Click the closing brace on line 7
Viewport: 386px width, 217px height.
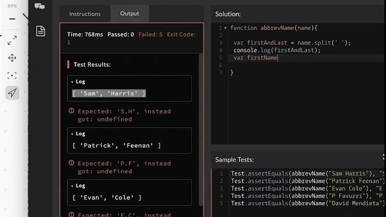coord(232,72)
